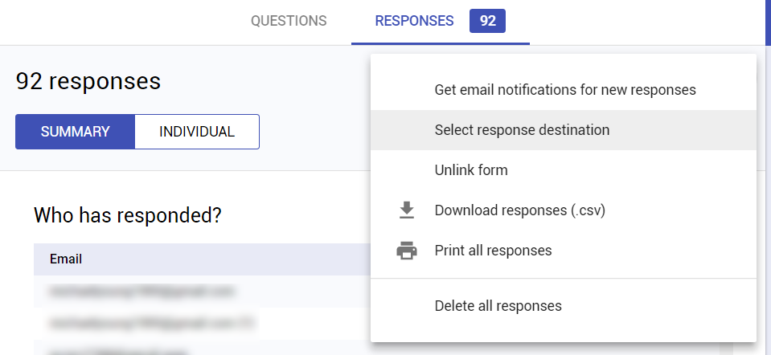
Task: Click the download arrow icon in the menu
Action: coord(407,210)
